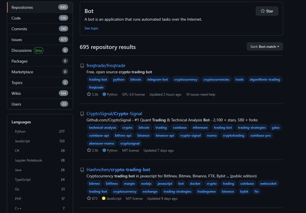Click repository icon beside CryptoSignal/Crypto-Signal
This screenshot has height=213, width=306.
(82, 114)
